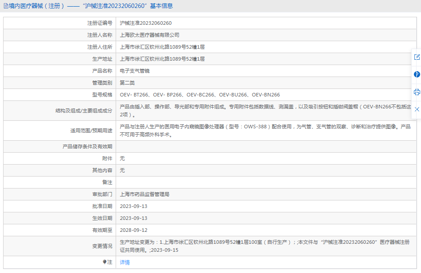Viewport: 421px width, 273px height.
Task: Click the edit/feedback icon in right sidebar
Action: click(417, 57)
